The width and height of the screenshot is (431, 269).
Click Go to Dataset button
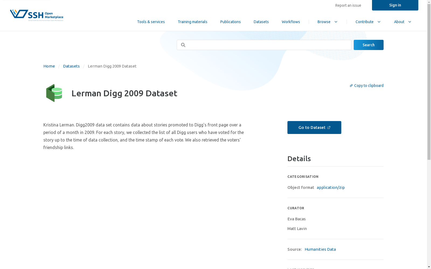(x=314, y=128)
